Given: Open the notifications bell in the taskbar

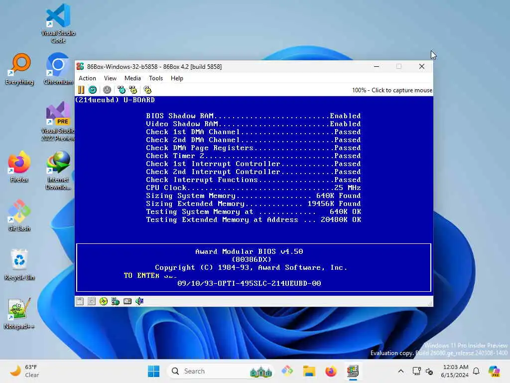Looking at the screenshot, I should pyautogui.click(x=476, y=371).
